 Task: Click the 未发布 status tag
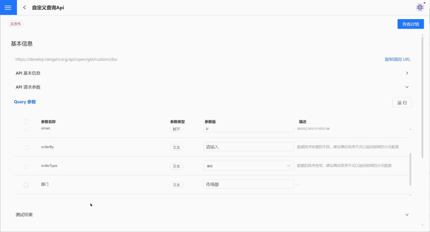pyautogui.click(x=16, y=24)
